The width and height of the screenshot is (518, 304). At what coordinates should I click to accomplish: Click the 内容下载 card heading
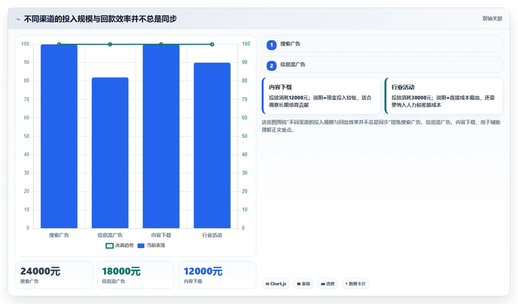(x=280, y=87)
